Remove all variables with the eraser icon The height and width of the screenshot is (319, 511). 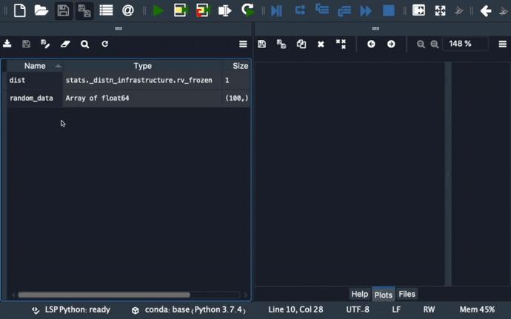coord(65,44)
